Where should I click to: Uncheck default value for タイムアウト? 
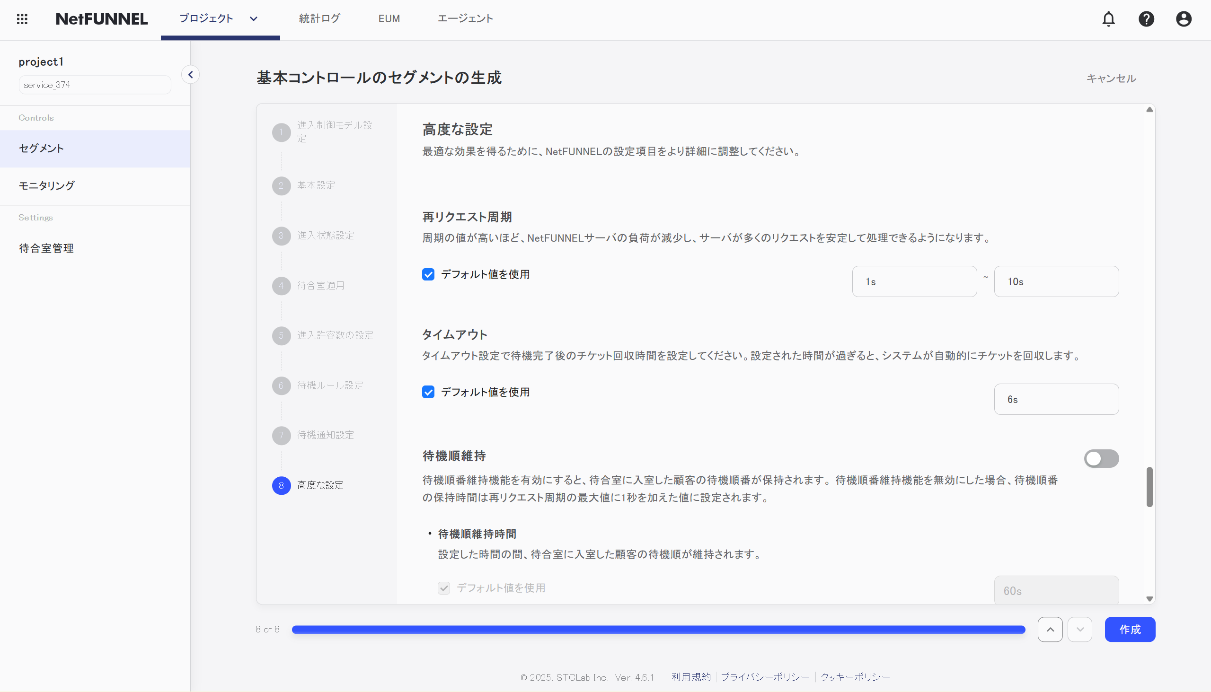coord(428,392)
